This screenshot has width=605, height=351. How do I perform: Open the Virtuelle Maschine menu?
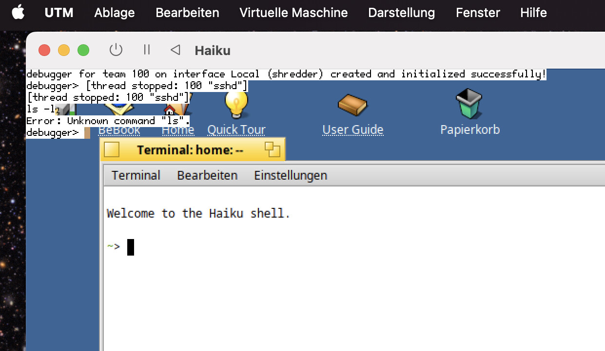click(293, 13)
